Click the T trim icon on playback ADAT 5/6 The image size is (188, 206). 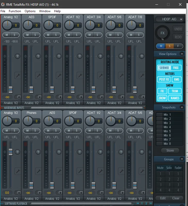tap(142, 152)
